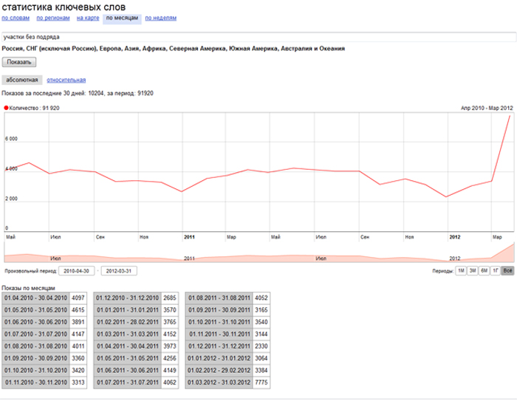Open the 'по регионам' statistics link
Screen dimensions: 517x401
(53, 18)
